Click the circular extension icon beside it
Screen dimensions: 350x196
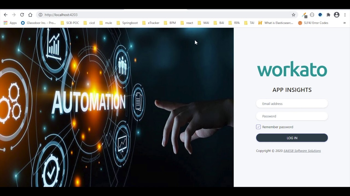(312, 15)
